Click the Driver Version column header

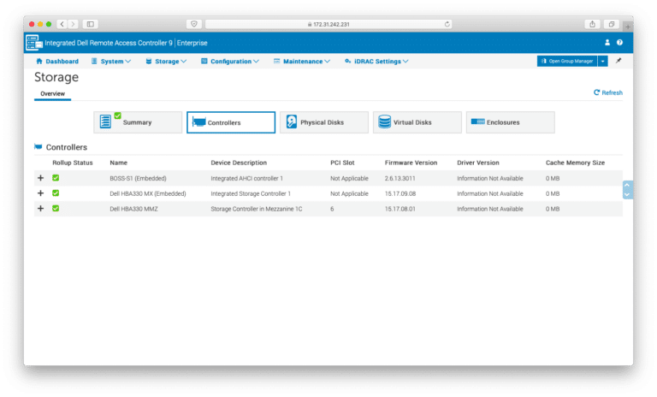(x=478, y=163)
